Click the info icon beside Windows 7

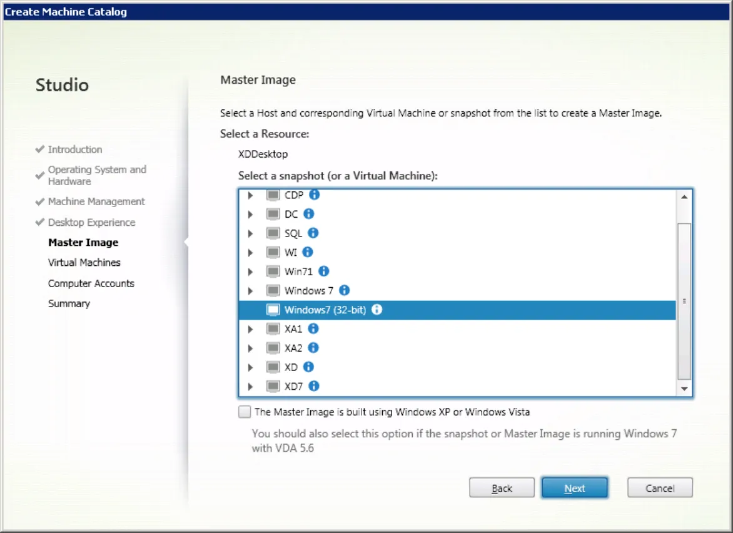[x=344, y=290]
